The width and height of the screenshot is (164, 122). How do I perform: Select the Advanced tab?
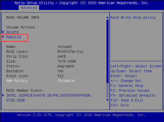click(x=29, y=8)
